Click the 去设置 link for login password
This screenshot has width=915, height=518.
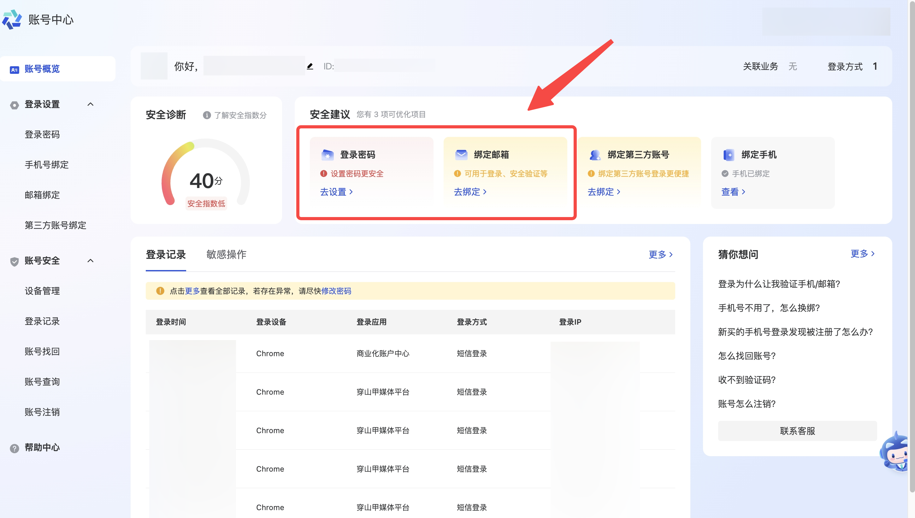[336, 192]
